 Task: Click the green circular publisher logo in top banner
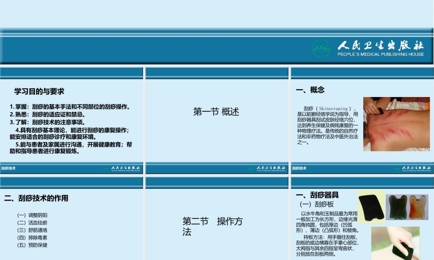pos(322,49)
